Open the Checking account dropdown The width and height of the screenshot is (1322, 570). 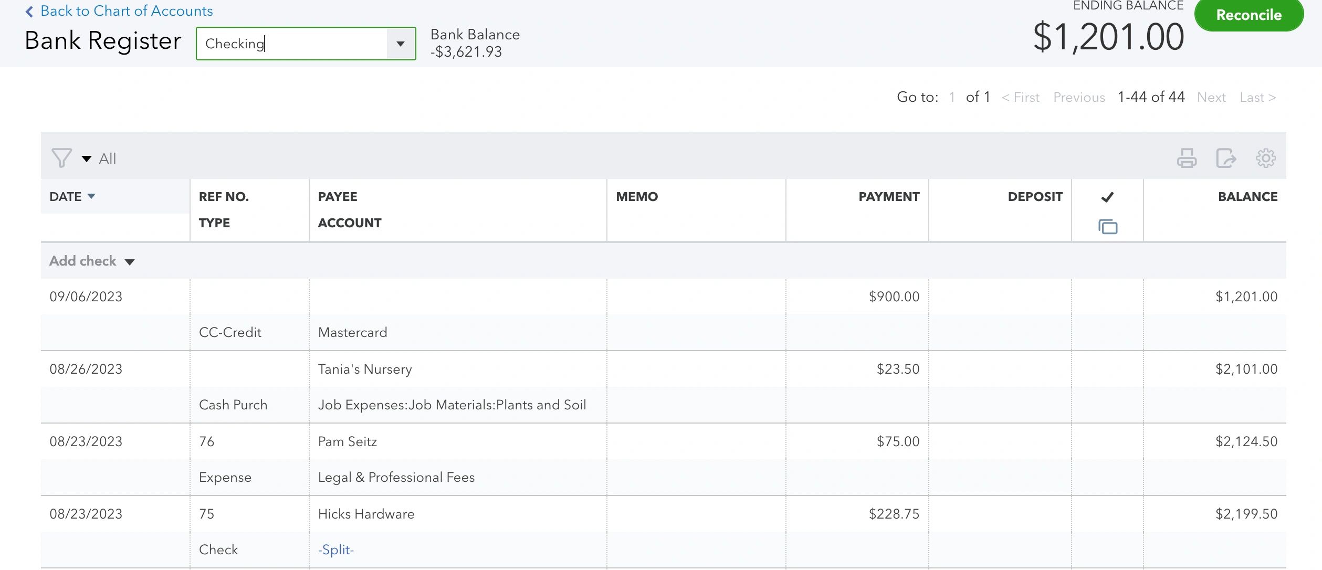401,44
